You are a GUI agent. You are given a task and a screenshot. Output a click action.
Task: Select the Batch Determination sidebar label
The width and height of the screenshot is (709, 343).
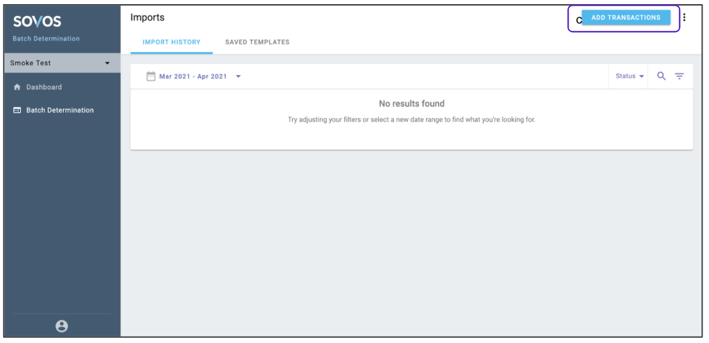pos(60,110)
